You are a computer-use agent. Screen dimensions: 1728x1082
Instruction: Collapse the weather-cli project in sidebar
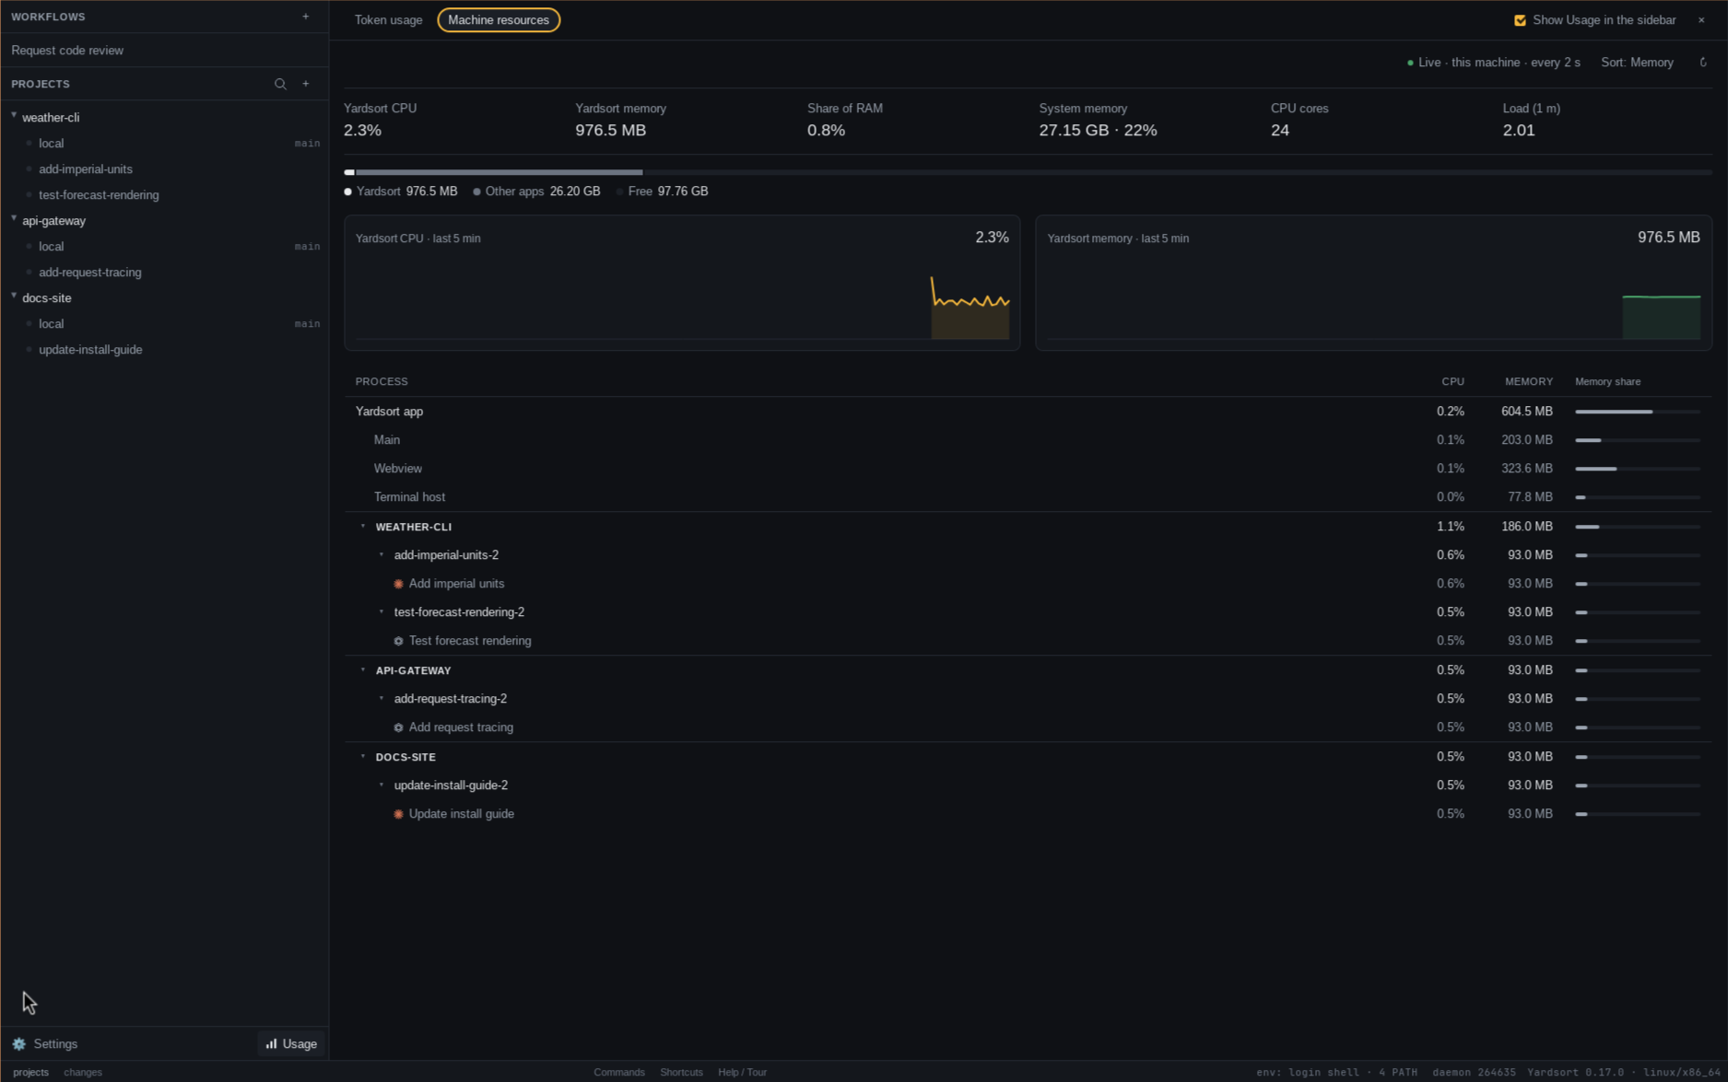click(x=14, y=116)
